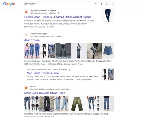Click the alibaba.com countrysearch breadcrumb URL

tap(50, 89)
